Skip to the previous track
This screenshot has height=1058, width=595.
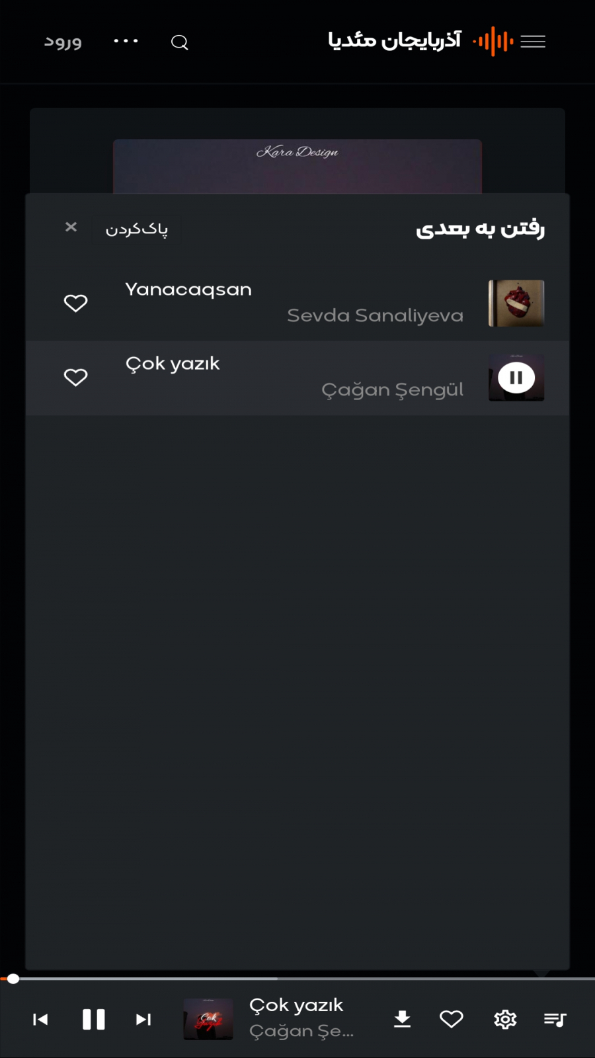coord(40,1020)
